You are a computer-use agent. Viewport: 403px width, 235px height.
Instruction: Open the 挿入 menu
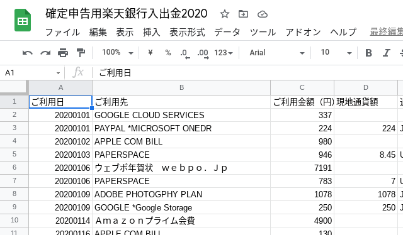151,32
